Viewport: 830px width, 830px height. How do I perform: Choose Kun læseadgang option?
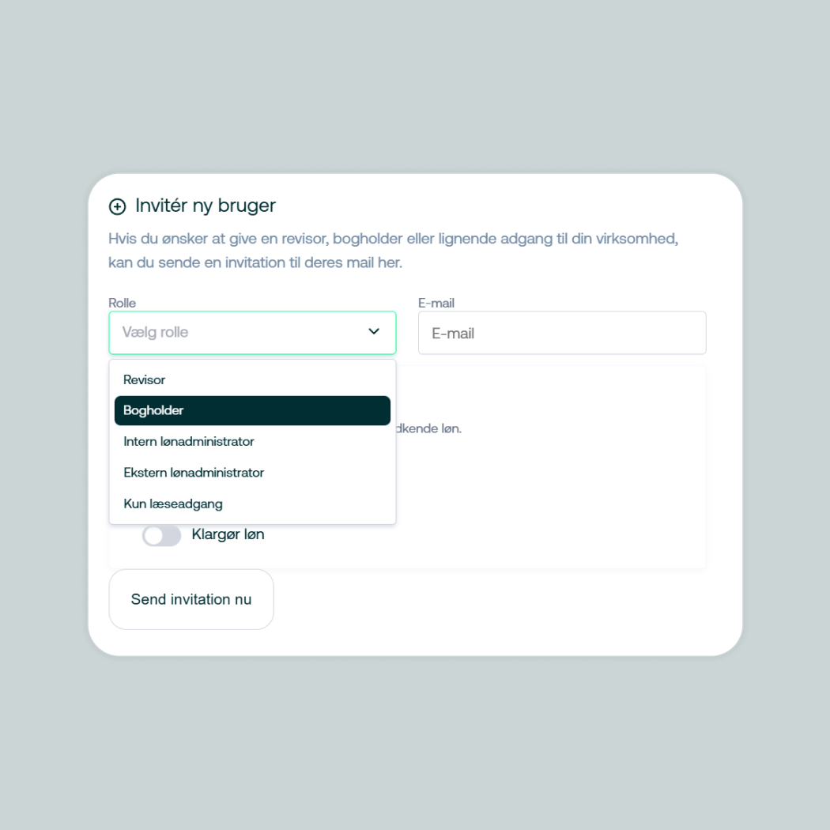point(173,504)
